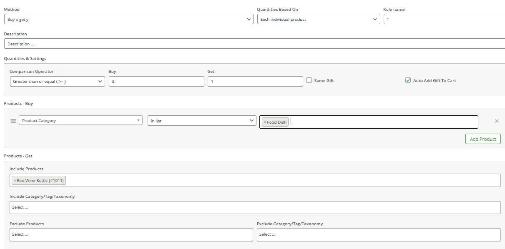This screenshot has height=249, width=505.
Task: Remove the Red Wine Bottle product tag
Action: pos(15,180)
